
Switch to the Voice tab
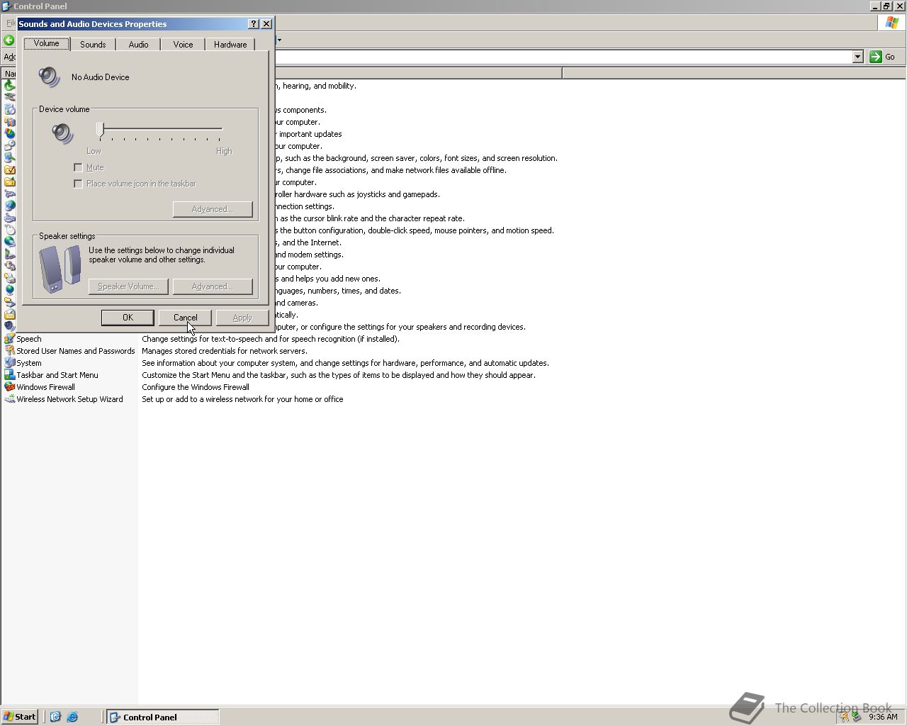(x=183, y=44)
